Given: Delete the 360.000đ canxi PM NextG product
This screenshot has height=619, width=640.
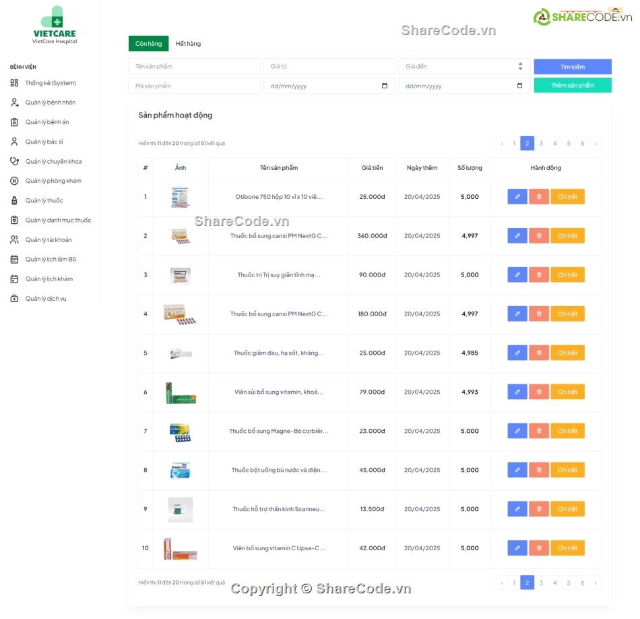Looking at the screenshot, I should click(539, 236).
